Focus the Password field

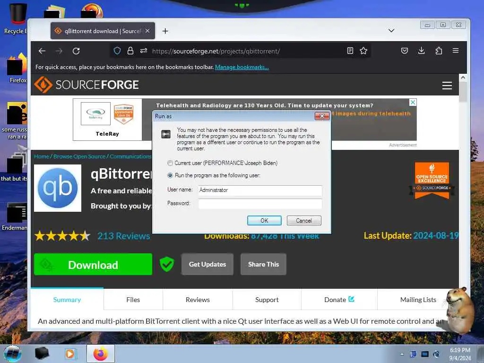(260, 204)
